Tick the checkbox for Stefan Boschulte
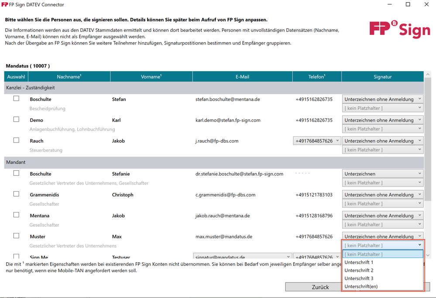 tap(17, 99)
